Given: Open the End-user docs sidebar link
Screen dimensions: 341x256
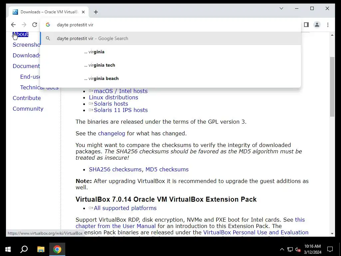Looking at the screenshot, I should (30, 77).
